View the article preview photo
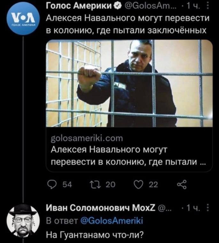 coord(129,83)
